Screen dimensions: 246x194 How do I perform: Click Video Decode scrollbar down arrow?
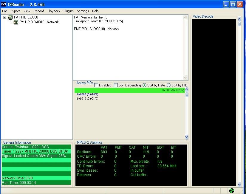[239, 184]
